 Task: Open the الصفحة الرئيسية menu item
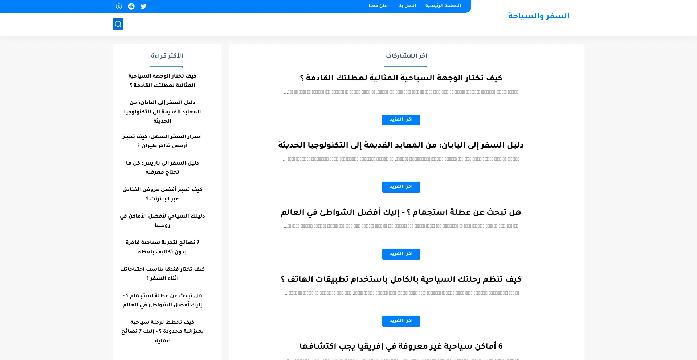443,6
